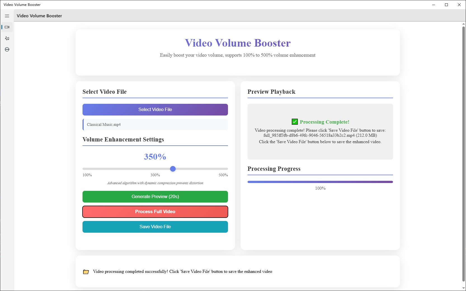Click the folder icon in the status message

click(86, 271)
